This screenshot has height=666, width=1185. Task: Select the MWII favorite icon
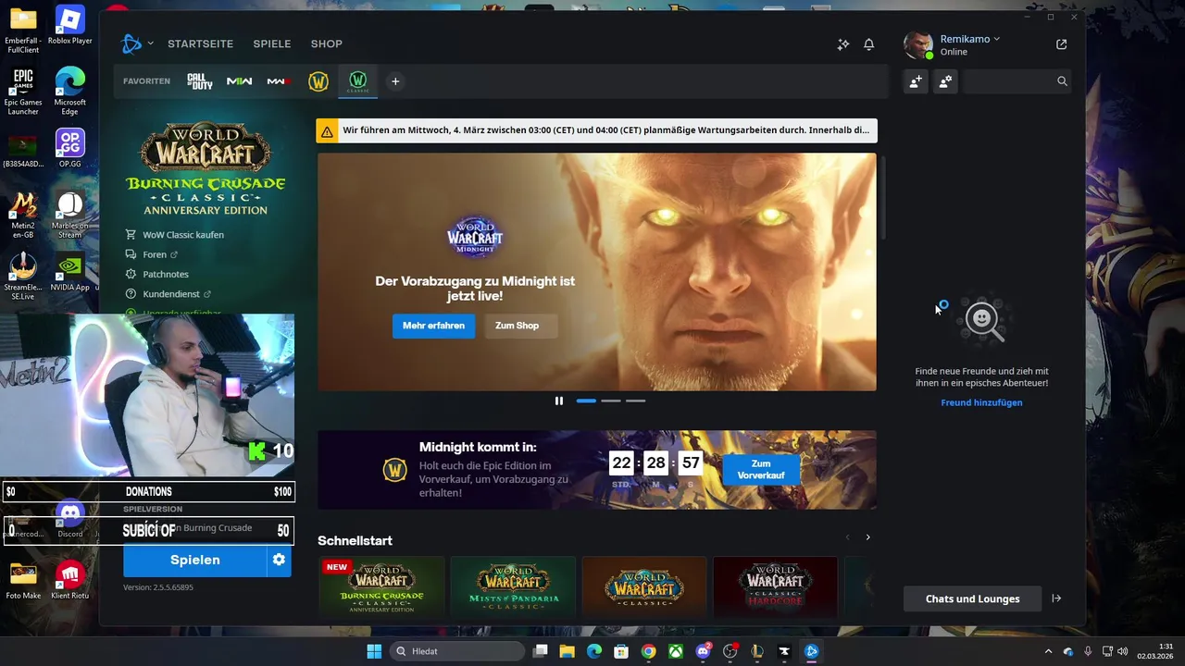coord(240,81)
